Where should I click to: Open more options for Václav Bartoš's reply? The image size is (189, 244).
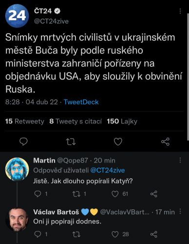(180, 211)
